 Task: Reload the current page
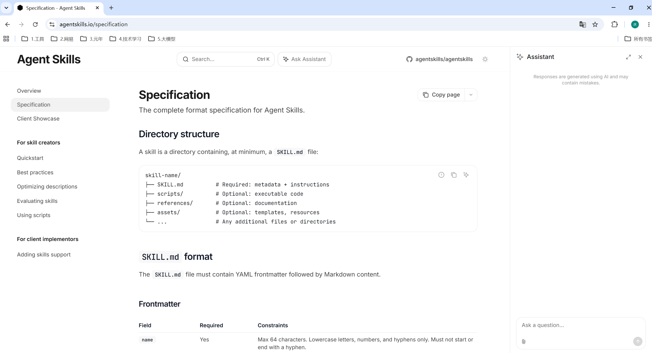(35, 24)
